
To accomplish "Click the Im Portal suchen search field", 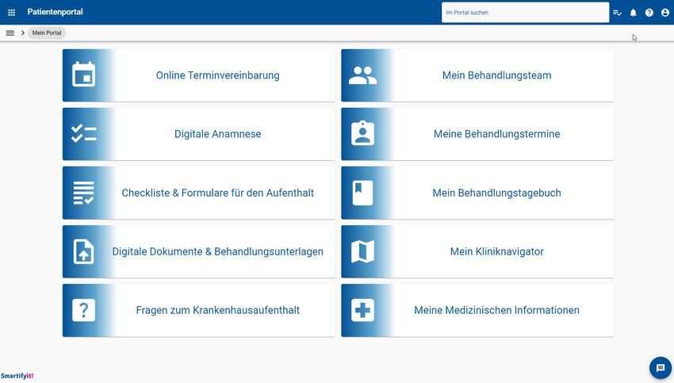I will 523,13.
